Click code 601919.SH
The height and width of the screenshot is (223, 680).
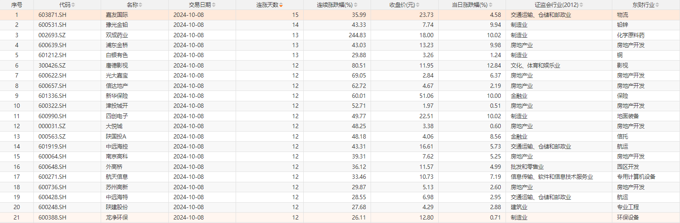pos(53,146)
